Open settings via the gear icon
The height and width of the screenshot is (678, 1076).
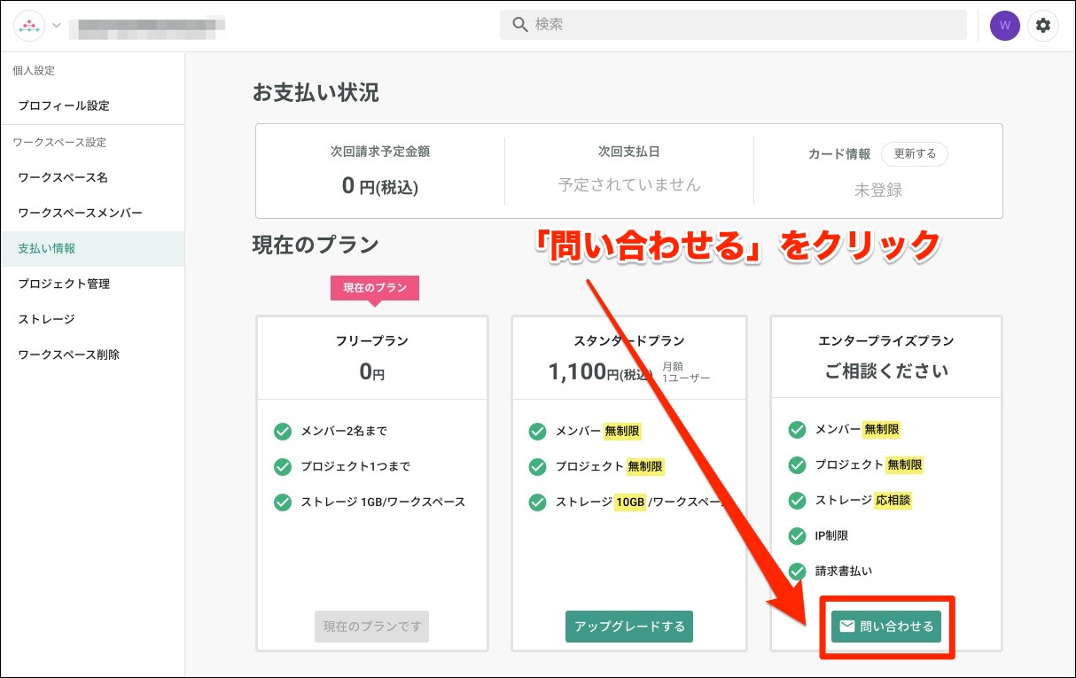[1043, 26]
